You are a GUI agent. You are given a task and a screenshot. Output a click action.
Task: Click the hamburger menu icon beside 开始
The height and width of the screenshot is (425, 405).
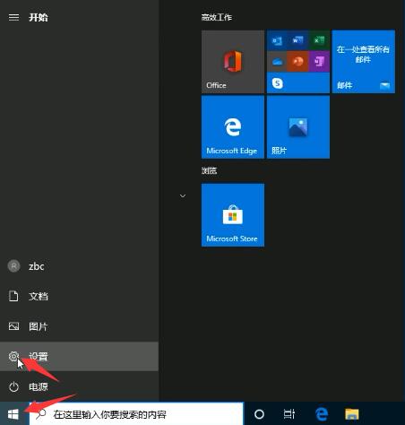[13, 17]
